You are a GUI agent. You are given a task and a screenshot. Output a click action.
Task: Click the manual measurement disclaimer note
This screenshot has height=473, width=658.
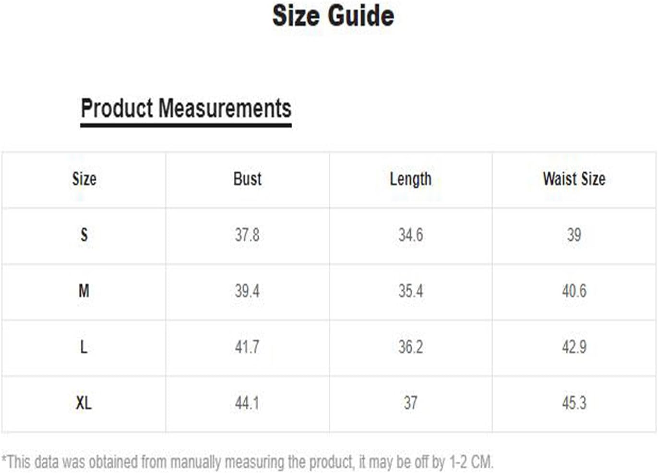(x=247, y=462)
